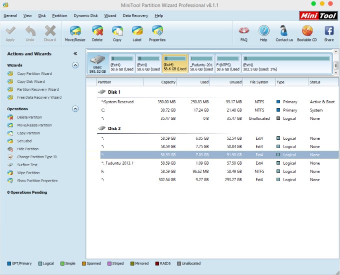Select the Disk 2 header row
The image size is (340, 275).
[217, 129]
